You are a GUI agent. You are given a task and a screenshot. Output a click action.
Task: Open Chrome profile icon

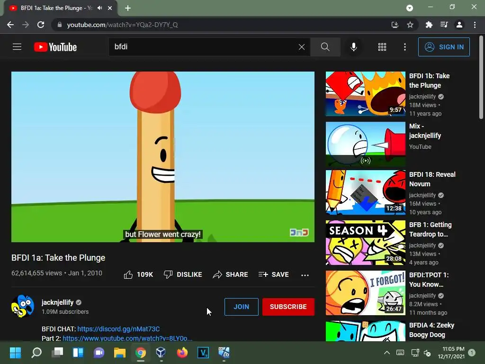[459, 25]
